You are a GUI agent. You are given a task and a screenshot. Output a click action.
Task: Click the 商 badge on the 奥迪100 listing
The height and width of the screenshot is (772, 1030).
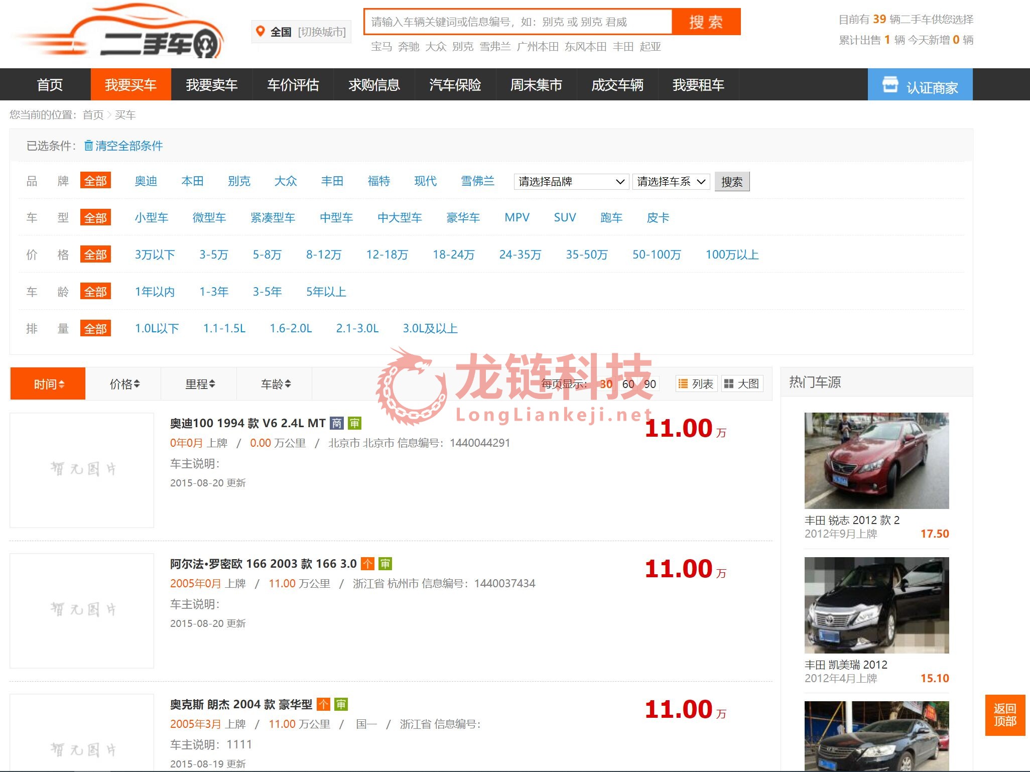point(336,423)
